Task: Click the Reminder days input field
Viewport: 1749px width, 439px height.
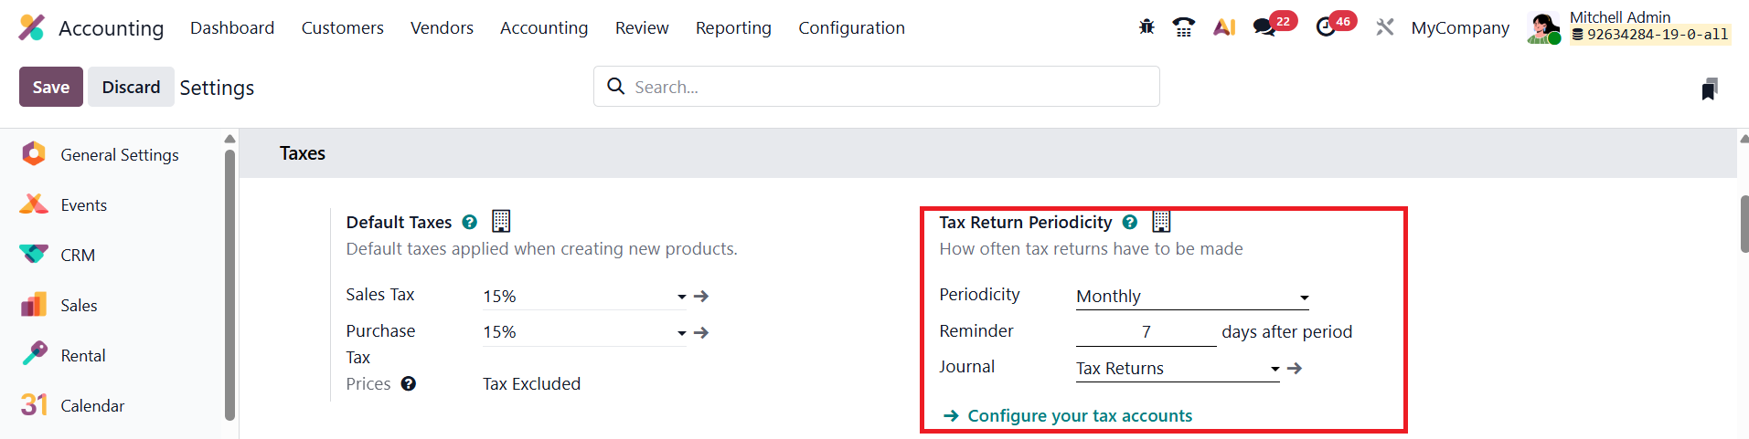Action: point(1146,332)
